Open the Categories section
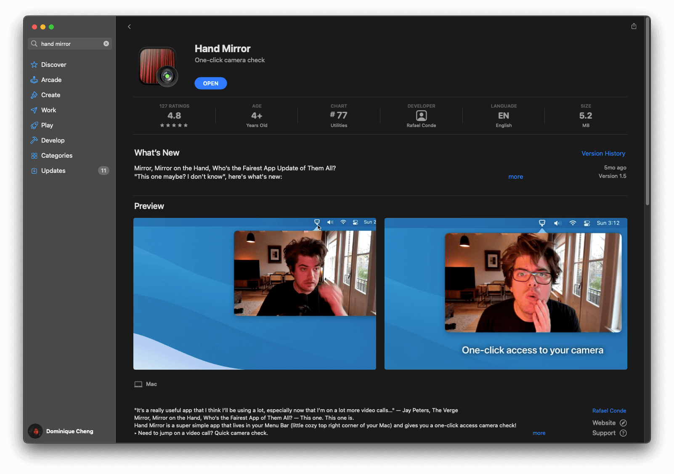 (57, 156)
